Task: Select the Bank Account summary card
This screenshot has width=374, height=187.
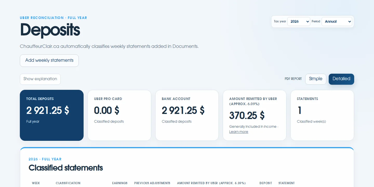Action: point(187,115)
